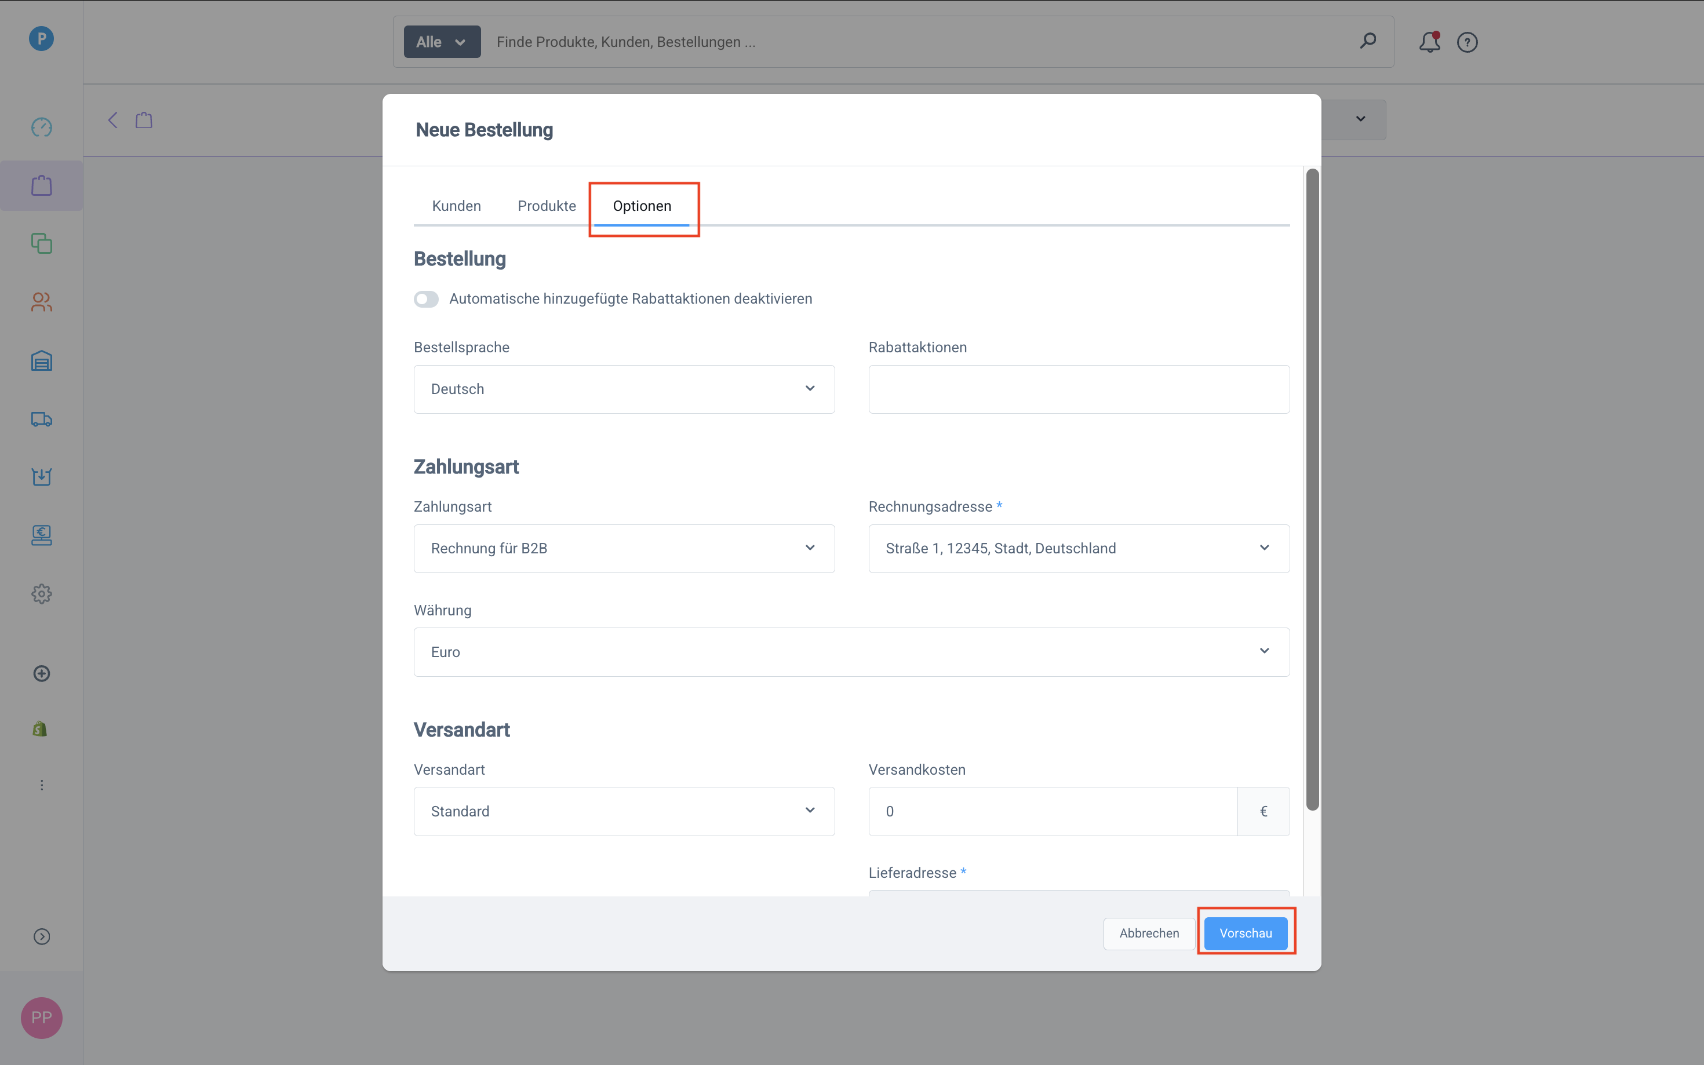Click the customers people icon in sidebar

point(42,302)
